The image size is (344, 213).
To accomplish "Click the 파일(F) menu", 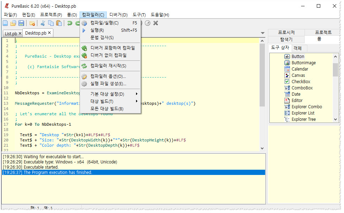I will (10, 15).
